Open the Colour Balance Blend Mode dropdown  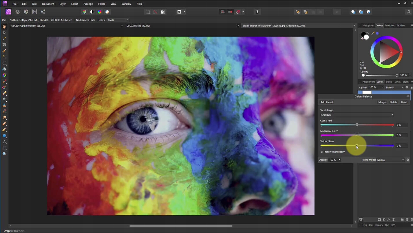pyautogui.click(x=390, y=160)
